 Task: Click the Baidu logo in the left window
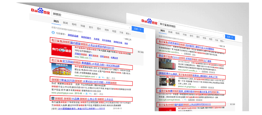[40, 11]
